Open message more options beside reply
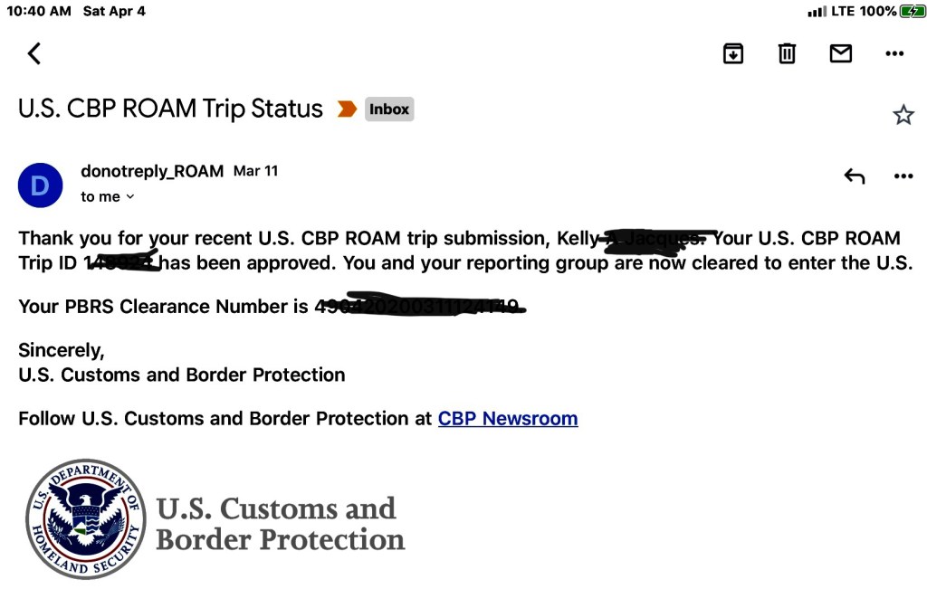The width and height of the screenshot is (927, 608). point(903,176)
